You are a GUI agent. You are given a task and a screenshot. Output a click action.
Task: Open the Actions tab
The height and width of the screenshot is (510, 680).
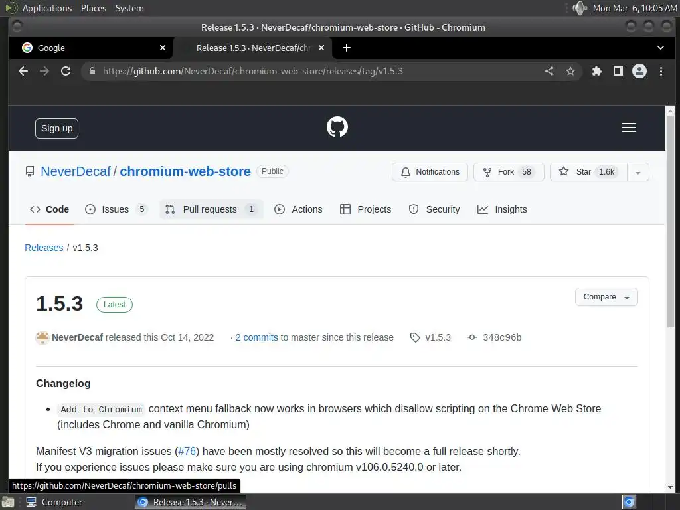(x=298, y=209)
